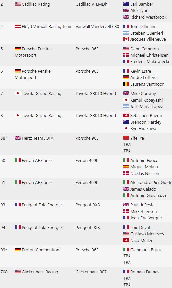
Task: Select driver Jean-Eric Vergne
Action: [146, 218]
